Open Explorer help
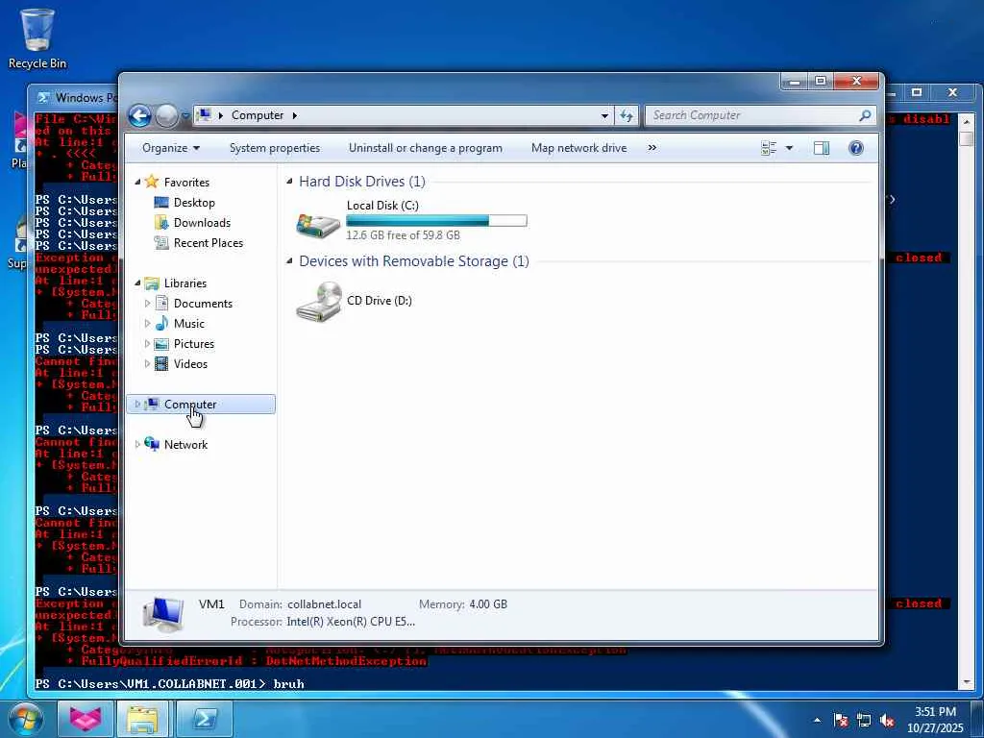984x738 pixels. pyautogui.click(x=856, y=148)
